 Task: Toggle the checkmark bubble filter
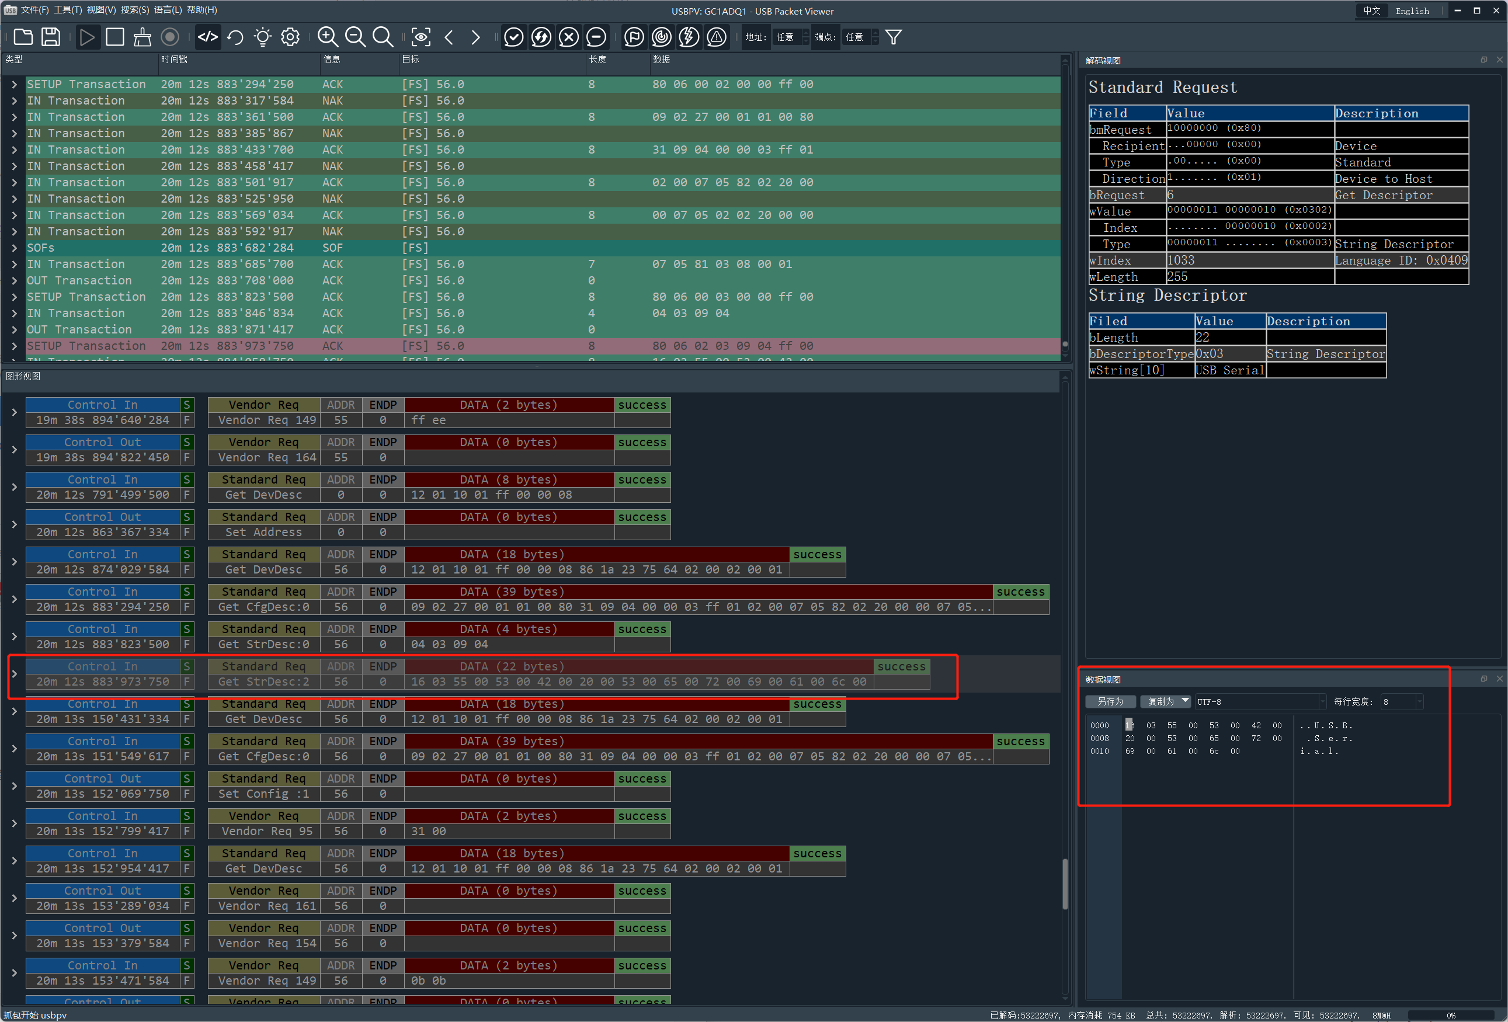point(513,37)
